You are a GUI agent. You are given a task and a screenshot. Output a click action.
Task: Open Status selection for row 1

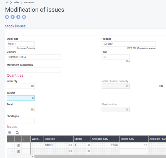pos(88,145)
